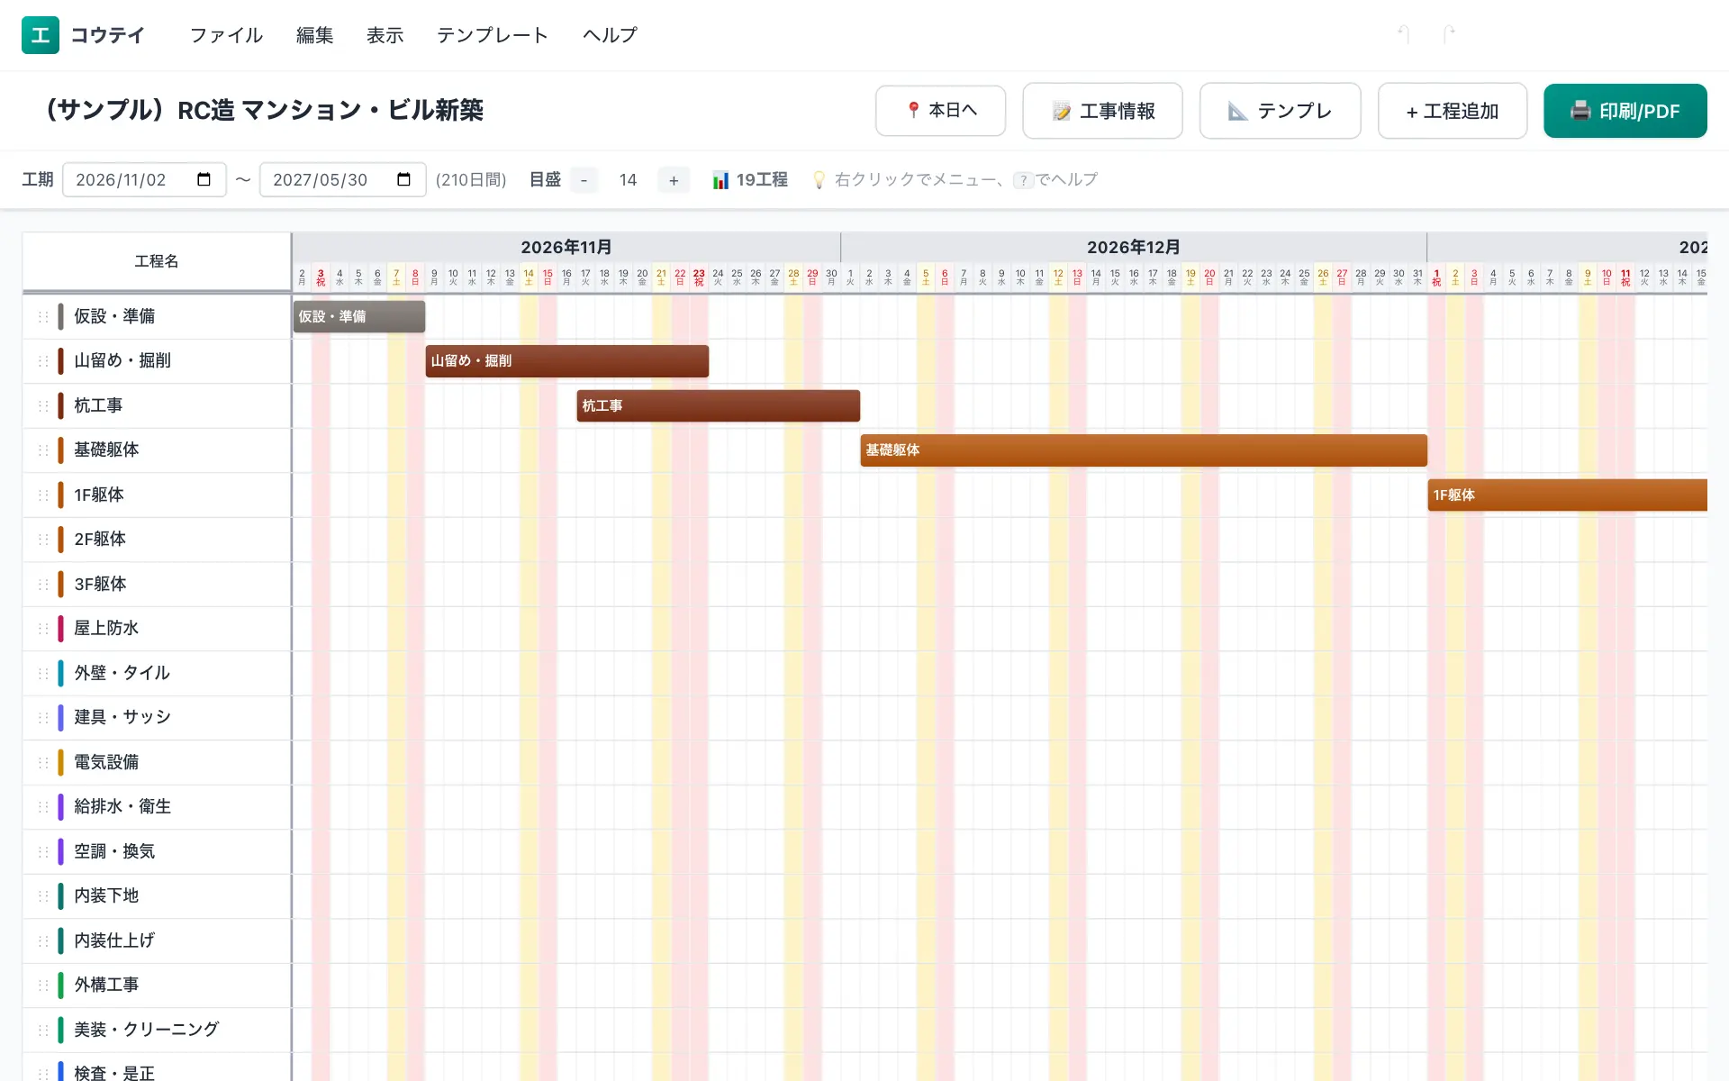Image resolution: width=1729 pixels, height=1081 pixels.
Task: Click the 2026年12月 month header
Action: [x=1134, y=247]
